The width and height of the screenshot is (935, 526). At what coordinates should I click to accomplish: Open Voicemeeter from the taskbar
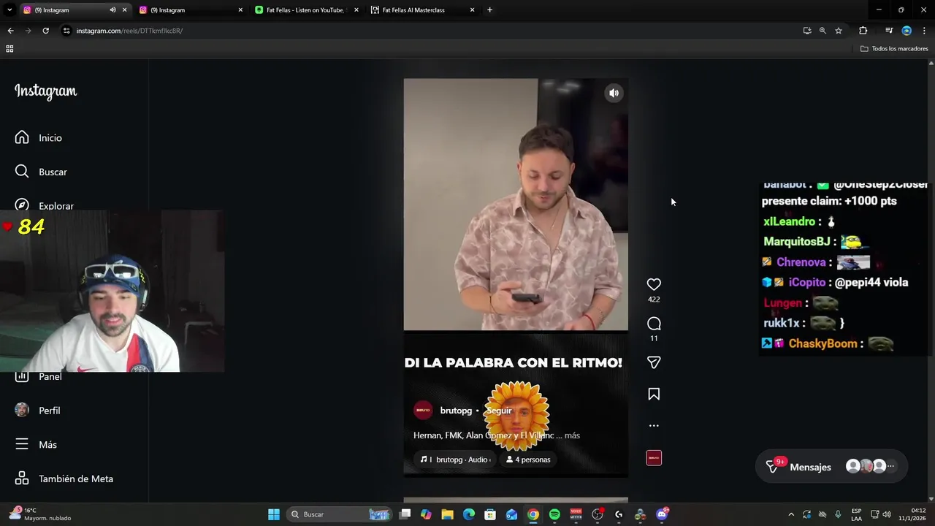tap(576, 514)
